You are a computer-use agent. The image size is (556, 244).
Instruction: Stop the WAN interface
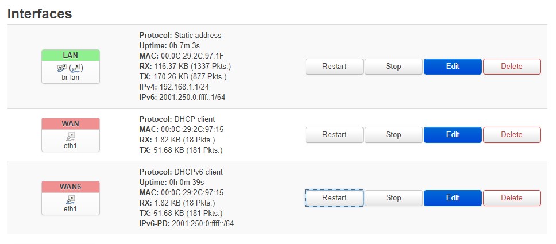(x=393, y=135)
